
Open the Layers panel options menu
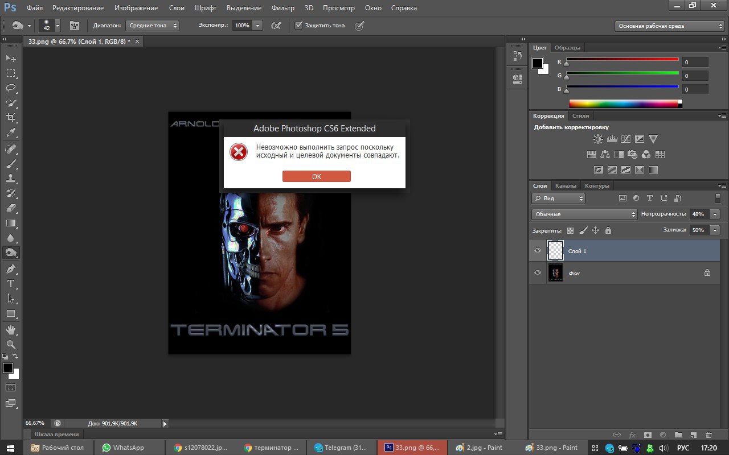click(723, 186)
